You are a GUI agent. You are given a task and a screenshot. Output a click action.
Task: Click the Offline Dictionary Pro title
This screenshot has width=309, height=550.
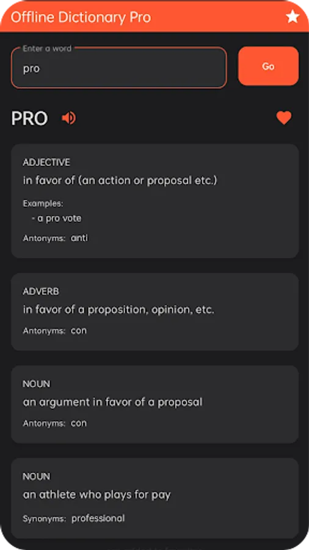(x=81, y=17)
